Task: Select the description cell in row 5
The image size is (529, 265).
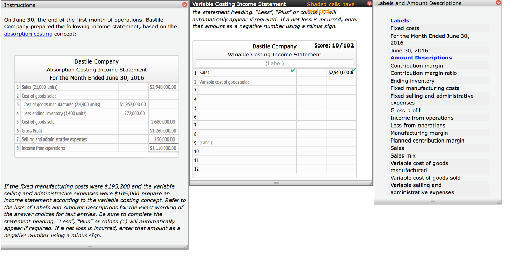Action: click(247, 108)
